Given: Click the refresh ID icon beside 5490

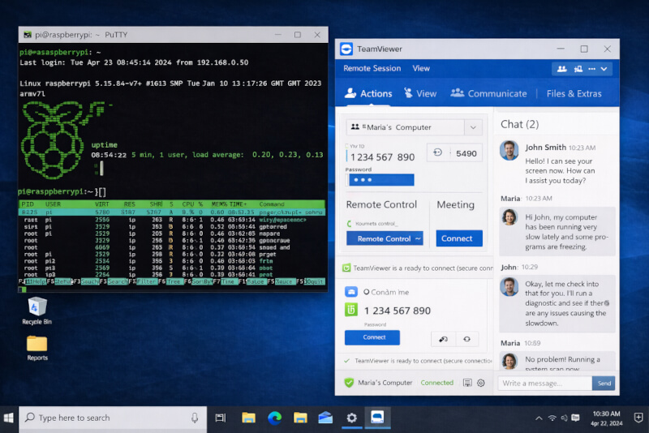Looking at the screenshot, I should pyautogui.click(x=437, y=153).
